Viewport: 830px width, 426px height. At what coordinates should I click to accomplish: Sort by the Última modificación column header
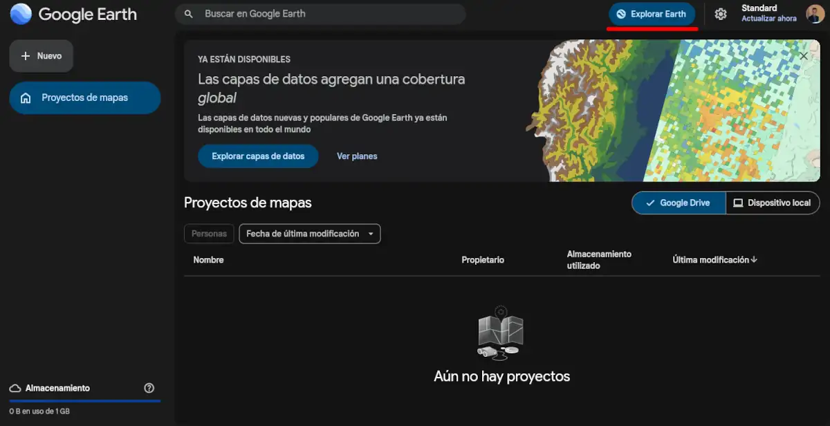pos(715,260)
